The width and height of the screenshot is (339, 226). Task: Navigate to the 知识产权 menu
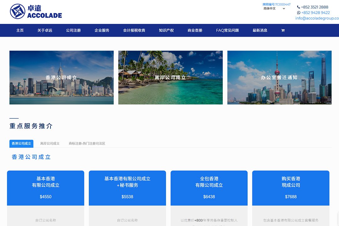coord(166,30)
